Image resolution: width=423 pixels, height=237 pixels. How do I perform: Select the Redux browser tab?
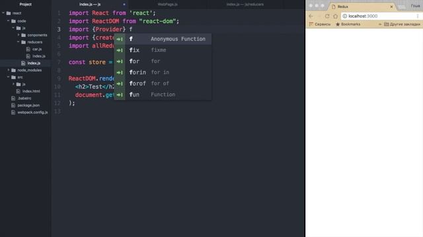click(362, 7)
